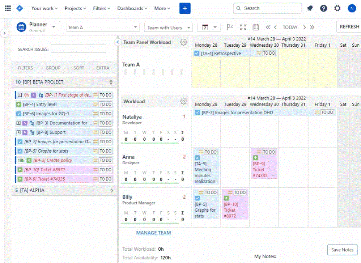Screen dimensions: 361x263
Task: Click subtask tree icon of BP-8 Support
Action: [x=32, y=132]
